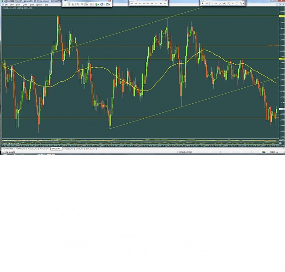Zoom out on the chart
285x272 pixels.
tap(82, 5)
